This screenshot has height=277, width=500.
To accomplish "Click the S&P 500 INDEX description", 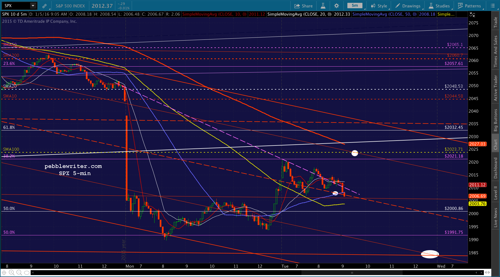I will (x=70, y=6).
